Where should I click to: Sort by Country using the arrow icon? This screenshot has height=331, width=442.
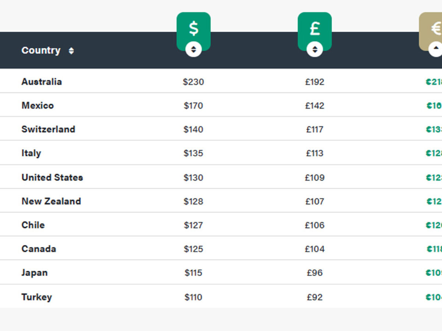click(71, 51)
